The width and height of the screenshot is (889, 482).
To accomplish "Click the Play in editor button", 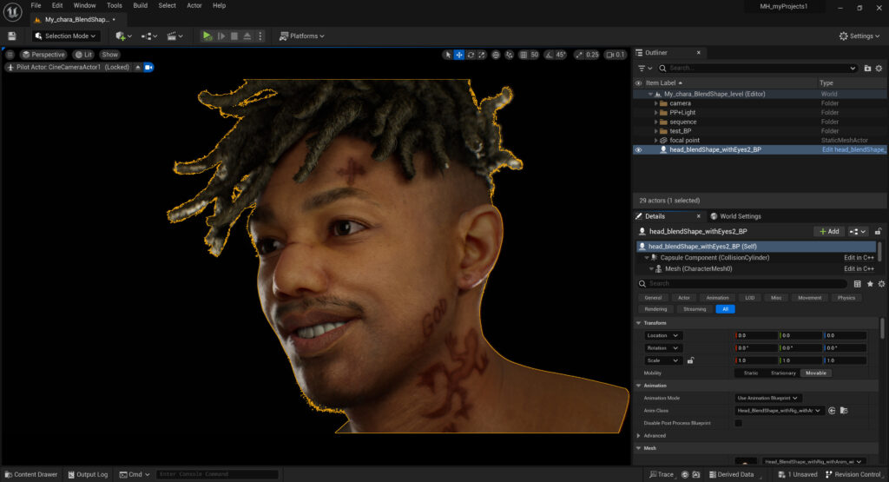I will (207, 36).
